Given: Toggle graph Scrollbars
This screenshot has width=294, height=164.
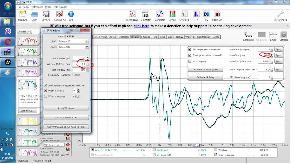Looking at the screenshot, I should (x=248, y=35).
